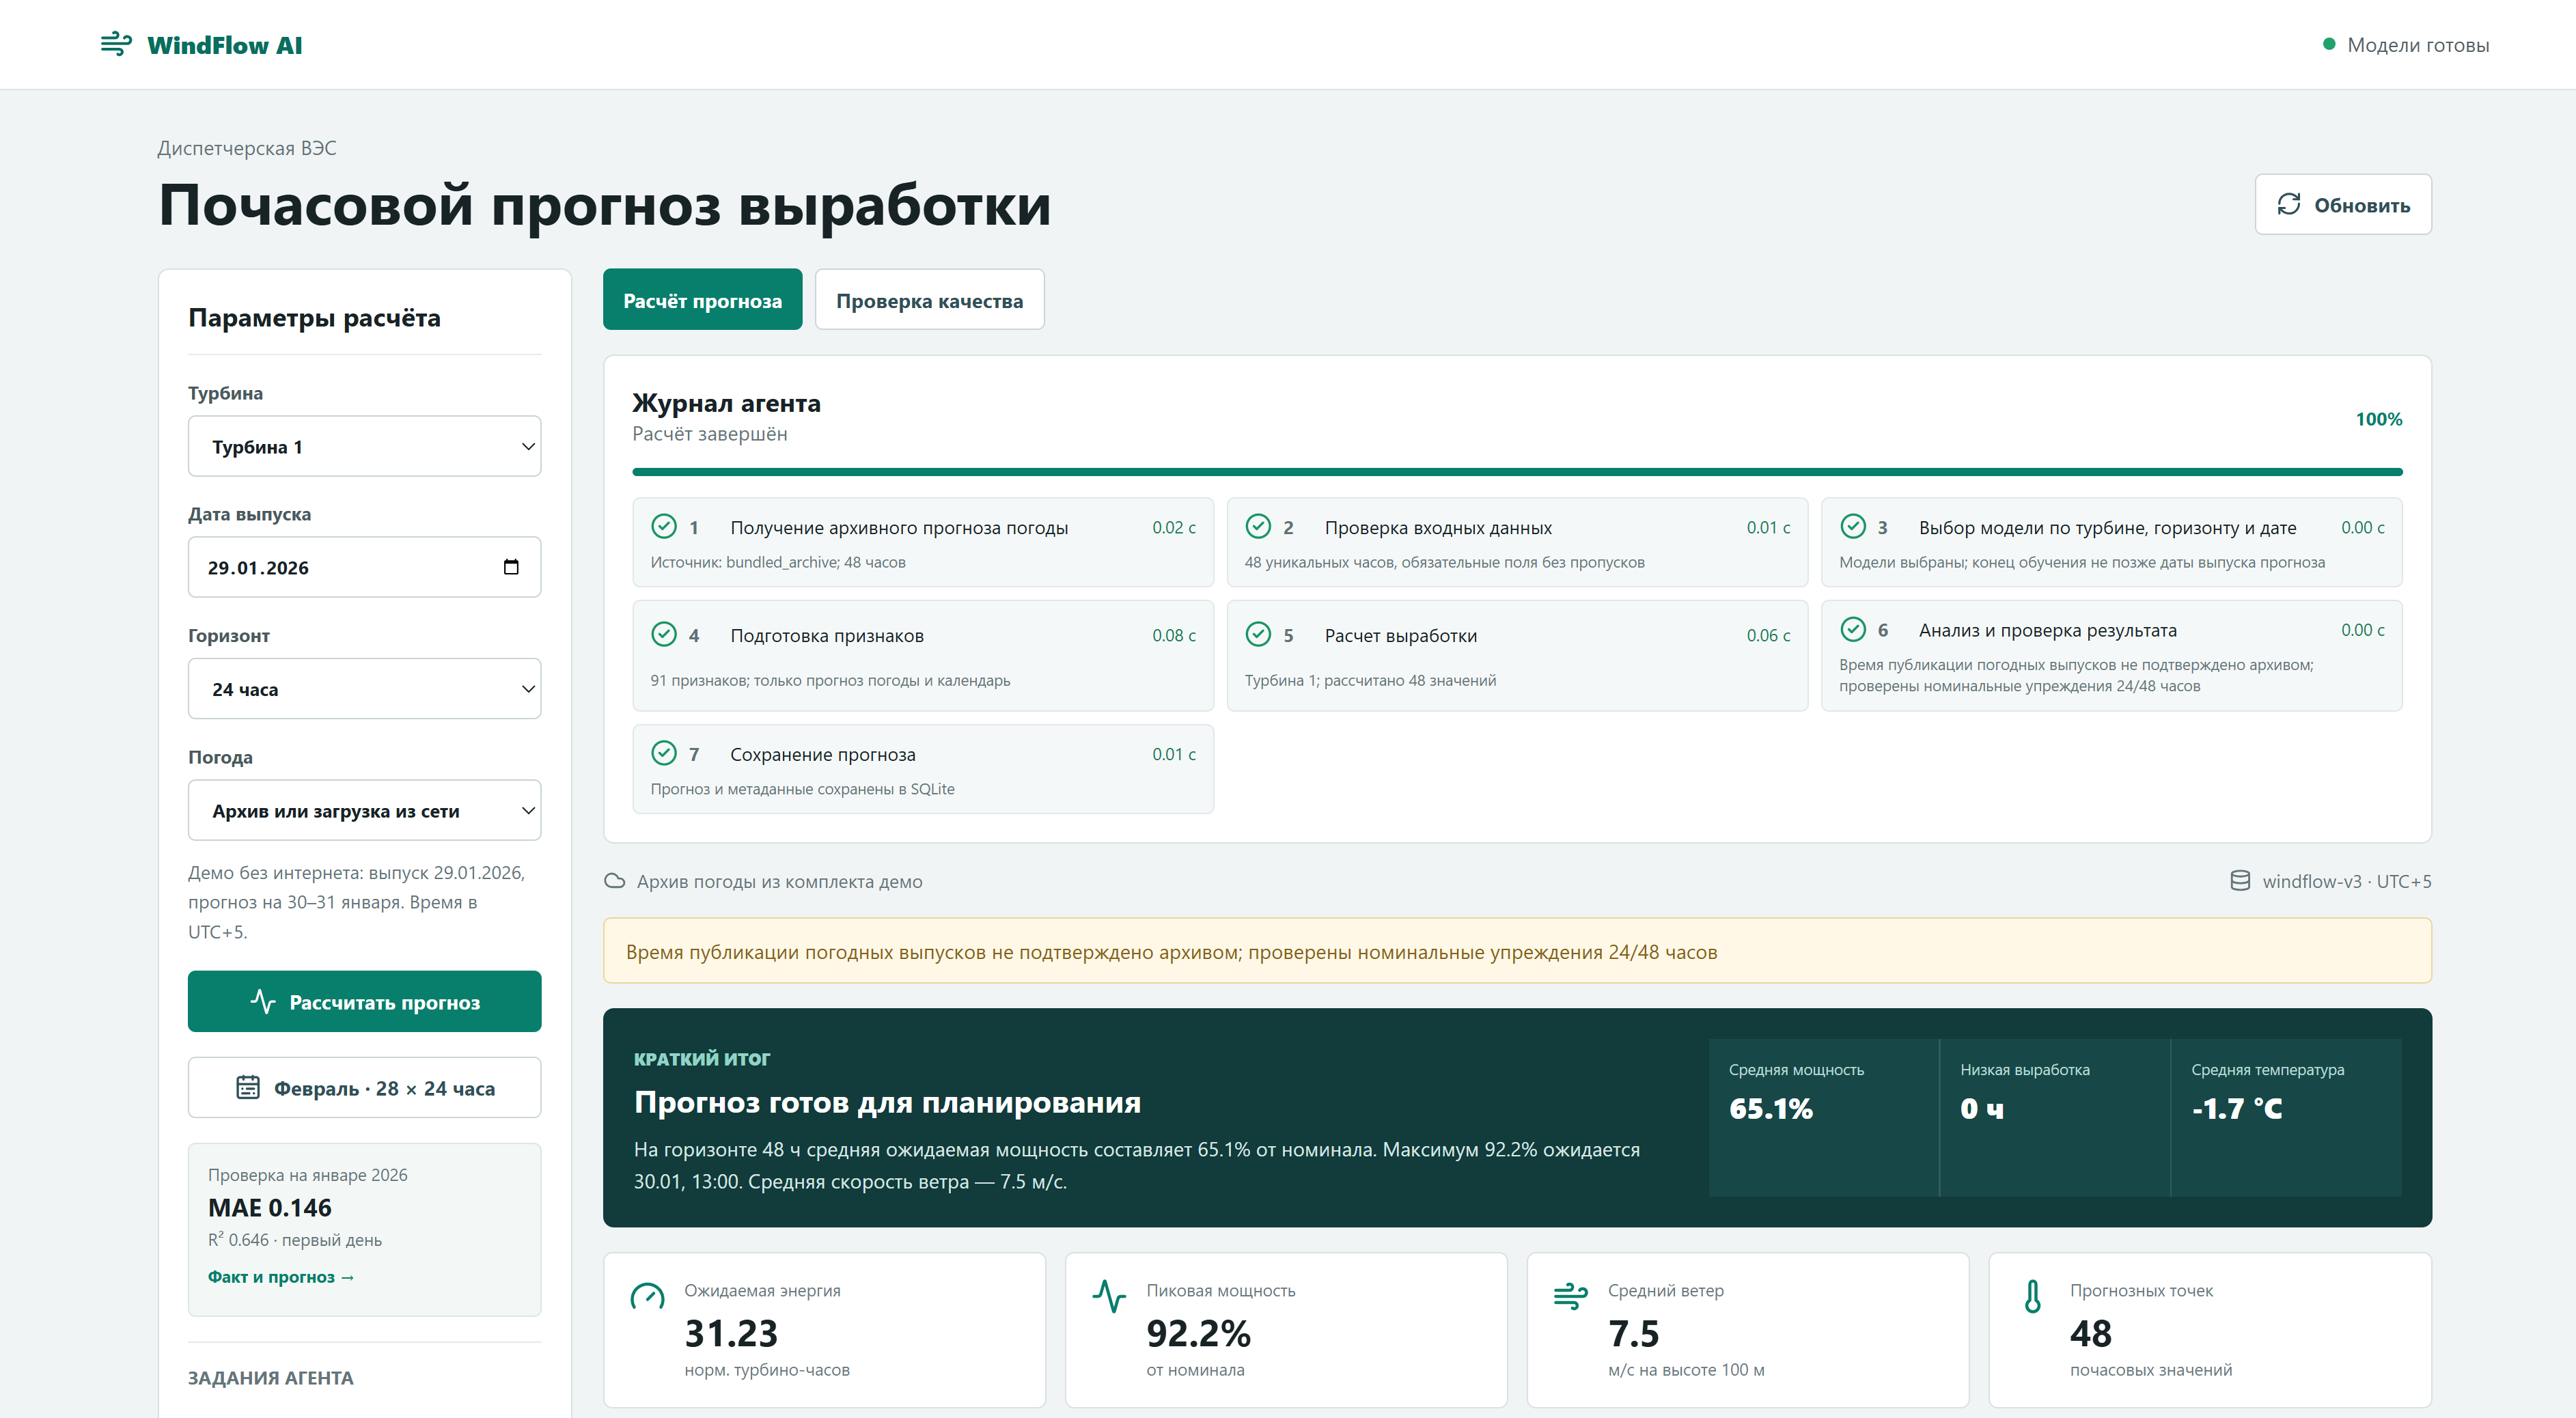Viewport: 2576px width, 1418px height.
Task: Click the WindFlow AI brand name
Action: point(224,45)
